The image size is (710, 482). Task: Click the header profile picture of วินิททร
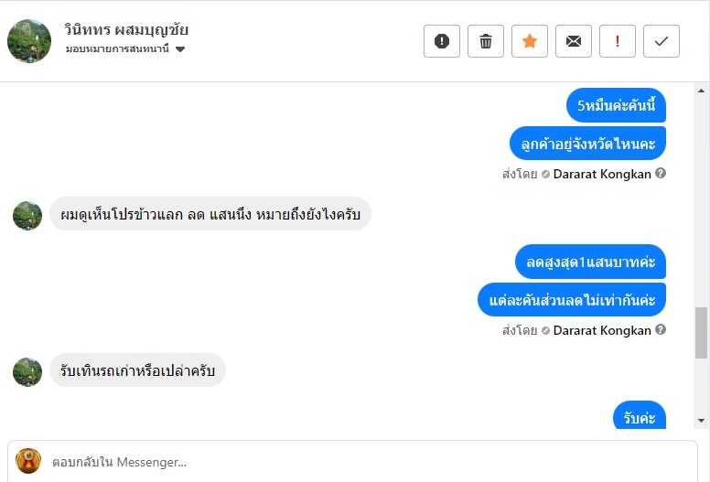(29, 41)
